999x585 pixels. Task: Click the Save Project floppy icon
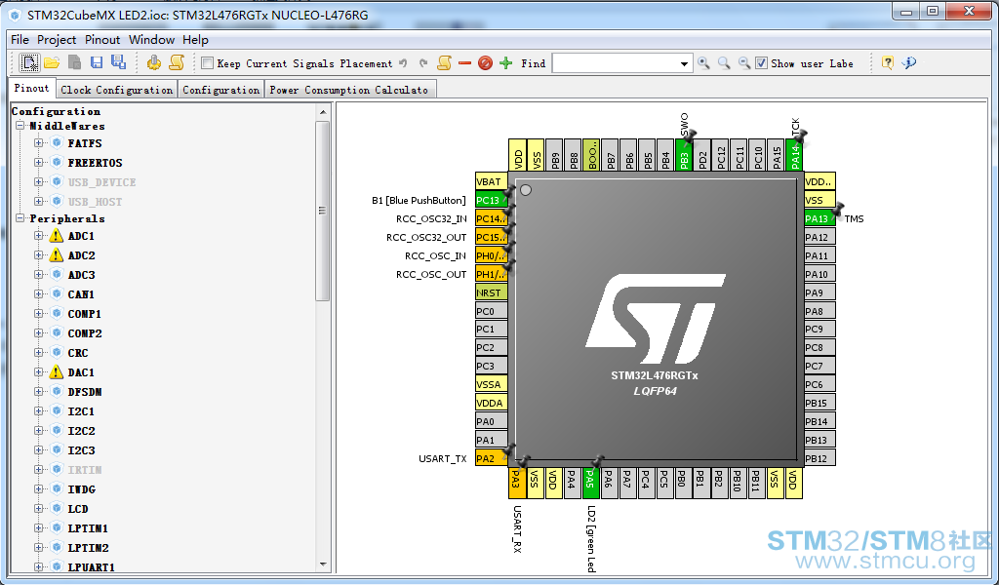(97, 62)
